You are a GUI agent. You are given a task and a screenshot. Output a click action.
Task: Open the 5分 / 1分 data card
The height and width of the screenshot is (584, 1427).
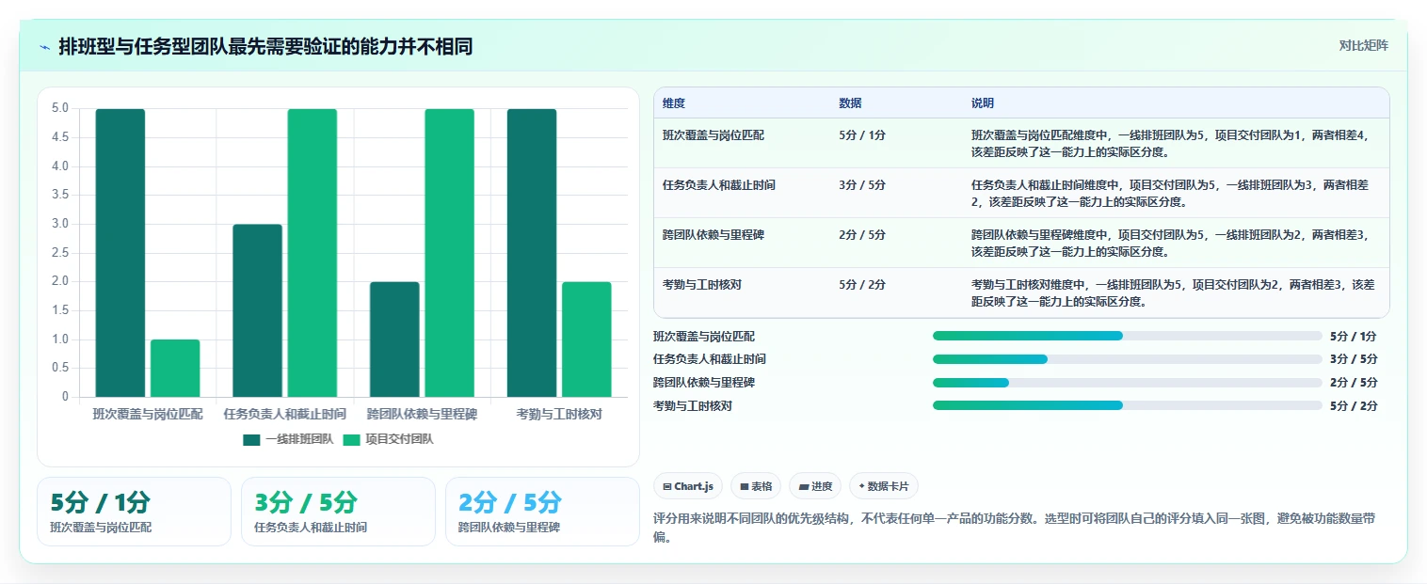(x=134, y=512)
